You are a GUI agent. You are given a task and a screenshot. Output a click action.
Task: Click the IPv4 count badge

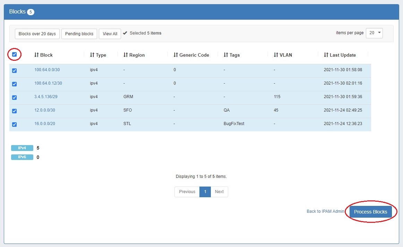click(x=22, y=148)
